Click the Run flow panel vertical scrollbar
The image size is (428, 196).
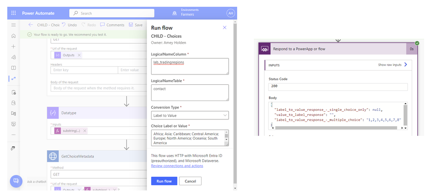click(x=235, y=104)
